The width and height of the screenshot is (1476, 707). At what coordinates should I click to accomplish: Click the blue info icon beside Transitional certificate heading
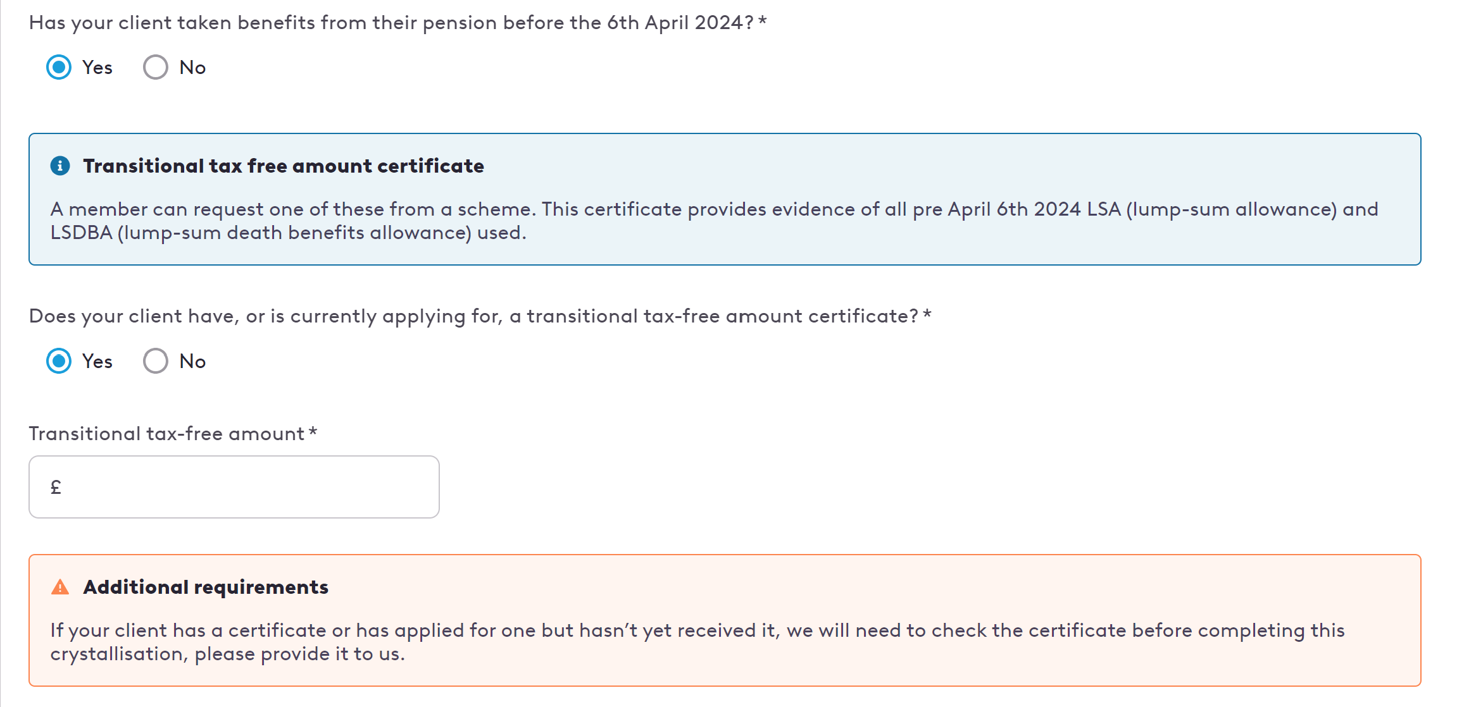click(60, 166)
